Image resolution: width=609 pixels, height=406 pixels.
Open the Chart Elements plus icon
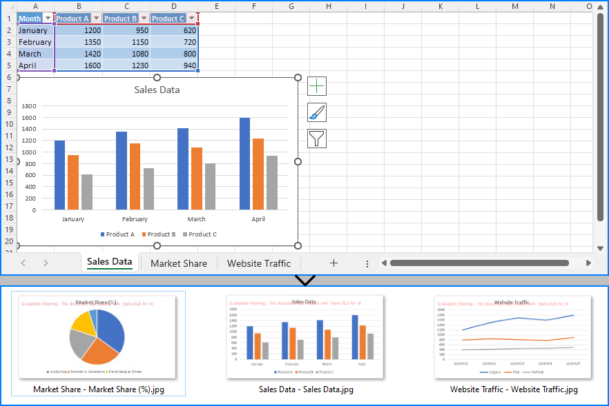pyautogui.click(x=316, y=85)
